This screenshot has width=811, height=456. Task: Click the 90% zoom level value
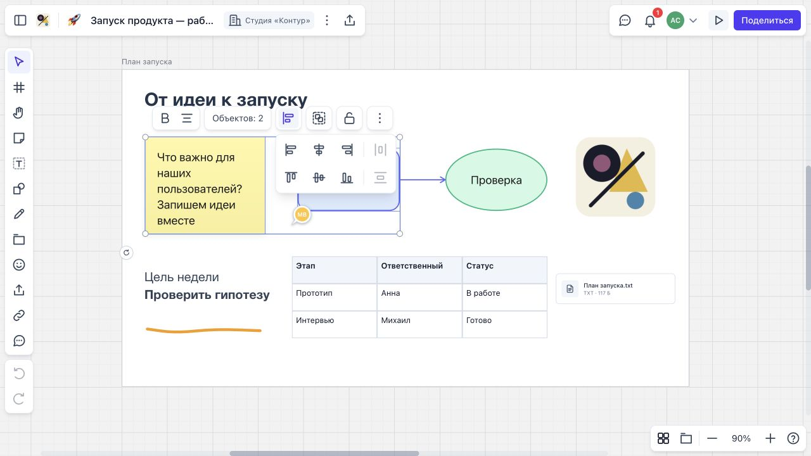point(741,438)
